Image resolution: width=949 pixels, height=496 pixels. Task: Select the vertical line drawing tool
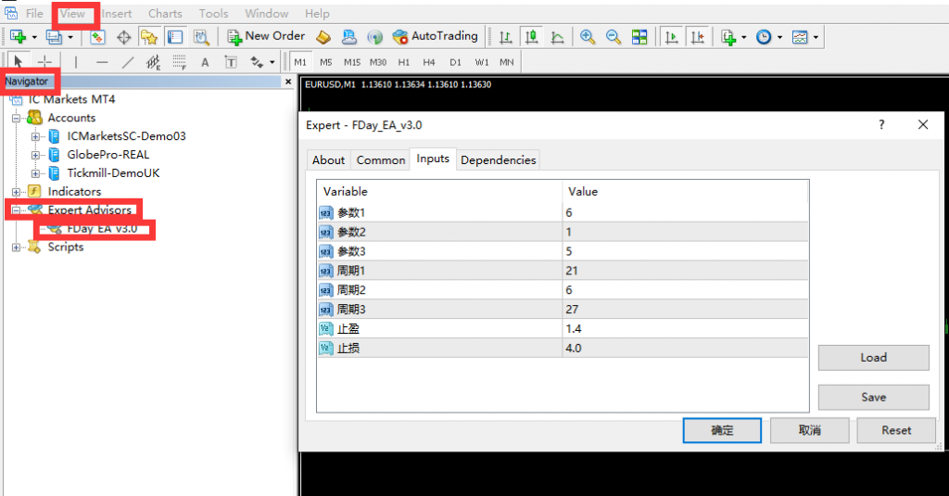point(76,61)
